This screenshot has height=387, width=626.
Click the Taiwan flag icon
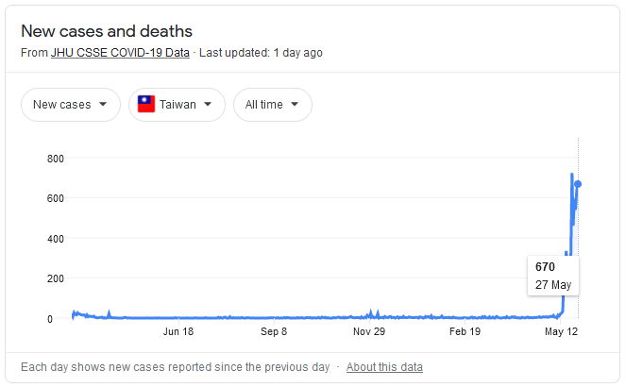coord(146,104)
